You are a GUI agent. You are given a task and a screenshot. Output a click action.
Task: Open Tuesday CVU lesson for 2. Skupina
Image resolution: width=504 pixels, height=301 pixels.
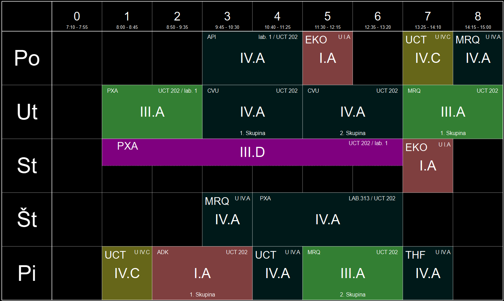(353, 112)
